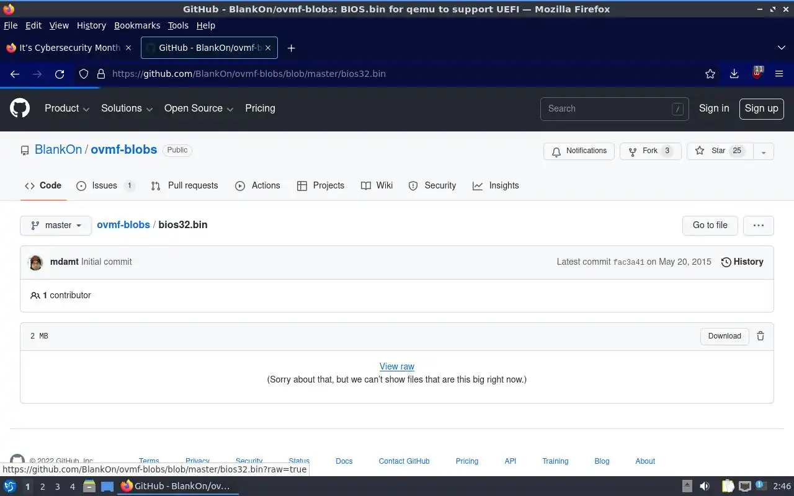The width and height of the screenshot is (794, 496).
Task: Open the master branch selector
Action: [x=56, y=225]
